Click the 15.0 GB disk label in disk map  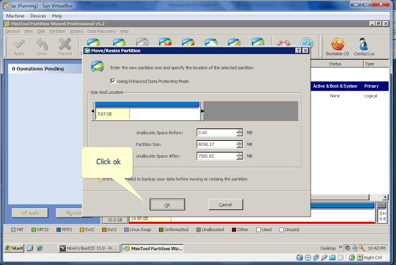click(x=115, y=220)
